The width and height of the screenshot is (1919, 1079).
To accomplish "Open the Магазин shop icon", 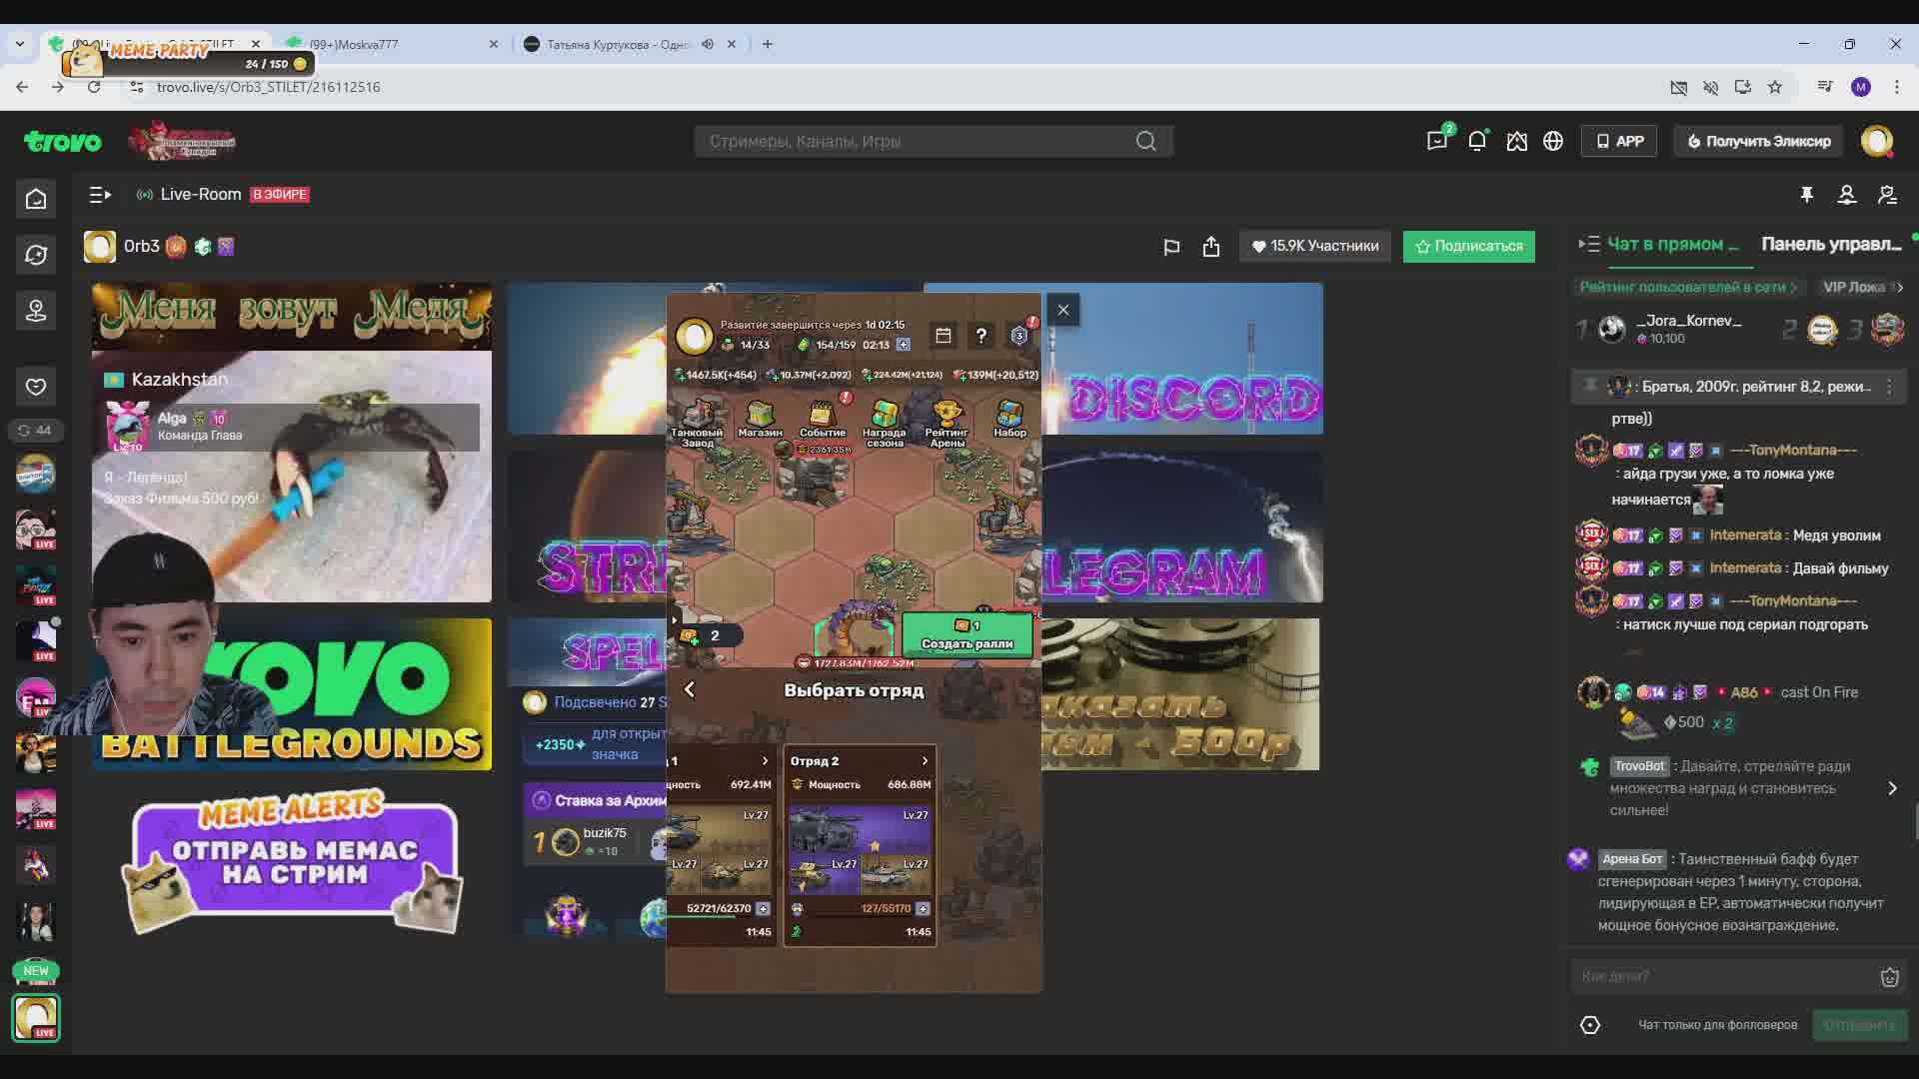I will coord(760,419).
